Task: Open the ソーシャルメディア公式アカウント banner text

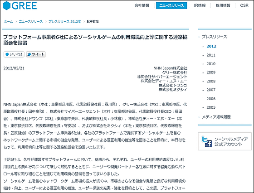Action: point(231,141)
